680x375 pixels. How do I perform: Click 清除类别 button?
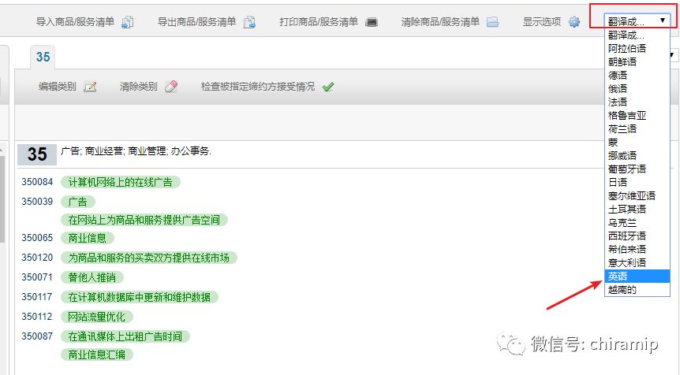click(x=138, y=87)
